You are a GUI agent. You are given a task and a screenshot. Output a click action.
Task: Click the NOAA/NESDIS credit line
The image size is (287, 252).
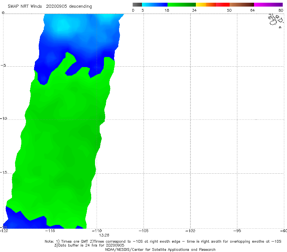(160, 250)
